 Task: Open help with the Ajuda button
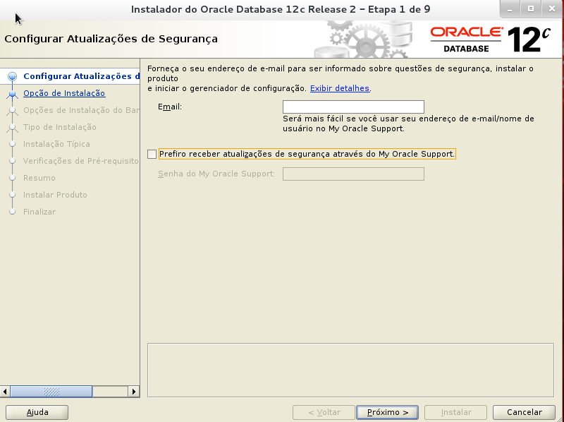pos(37,412)
